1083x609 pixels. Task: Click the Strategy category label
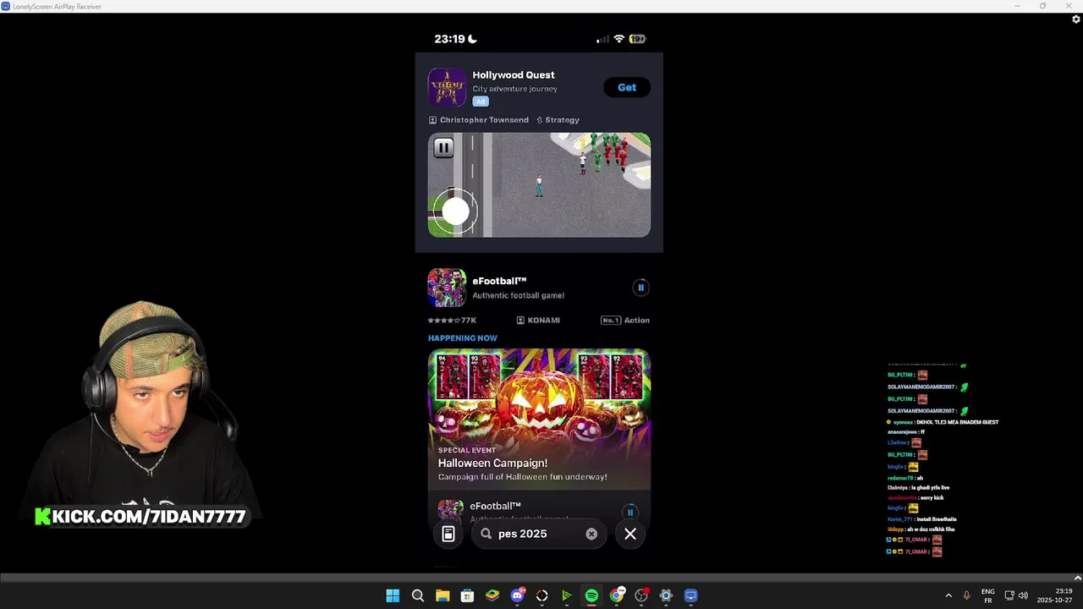[558, 120]
